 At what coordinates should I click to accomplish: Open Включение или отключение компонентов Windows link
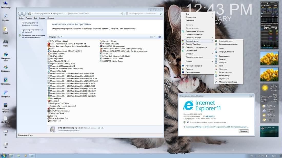(x=33, y=37)
